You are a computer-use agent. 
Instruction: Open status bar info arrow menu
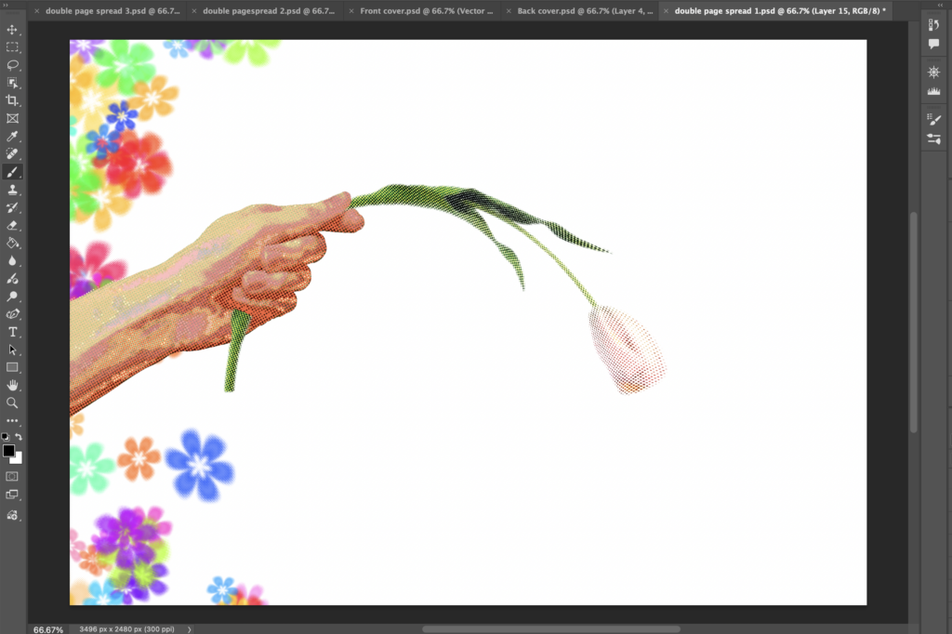191,629
